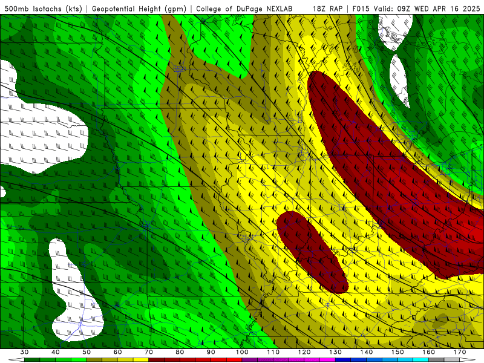This screenshot has width=484, height=363.
Task: Click the 'Valid: 09Z WED APR 16 2025' text
Action: [427, 8]
